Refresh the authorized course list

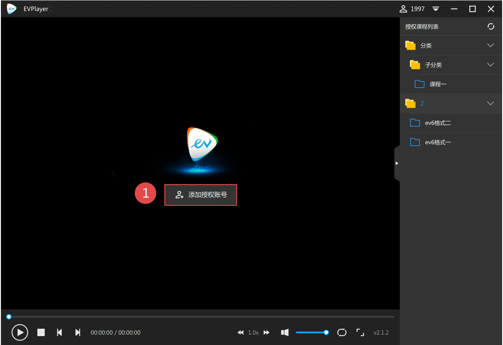(490, 26)
